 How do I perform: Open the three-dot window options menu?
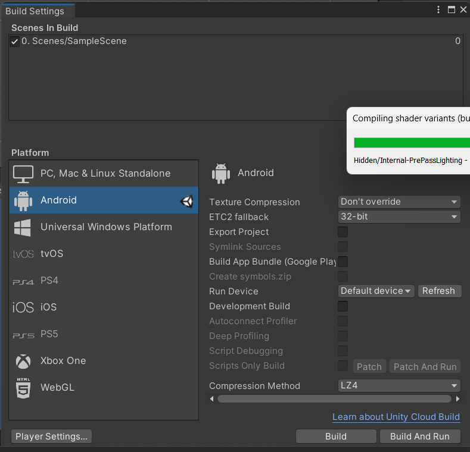click(x=438, y=10)
